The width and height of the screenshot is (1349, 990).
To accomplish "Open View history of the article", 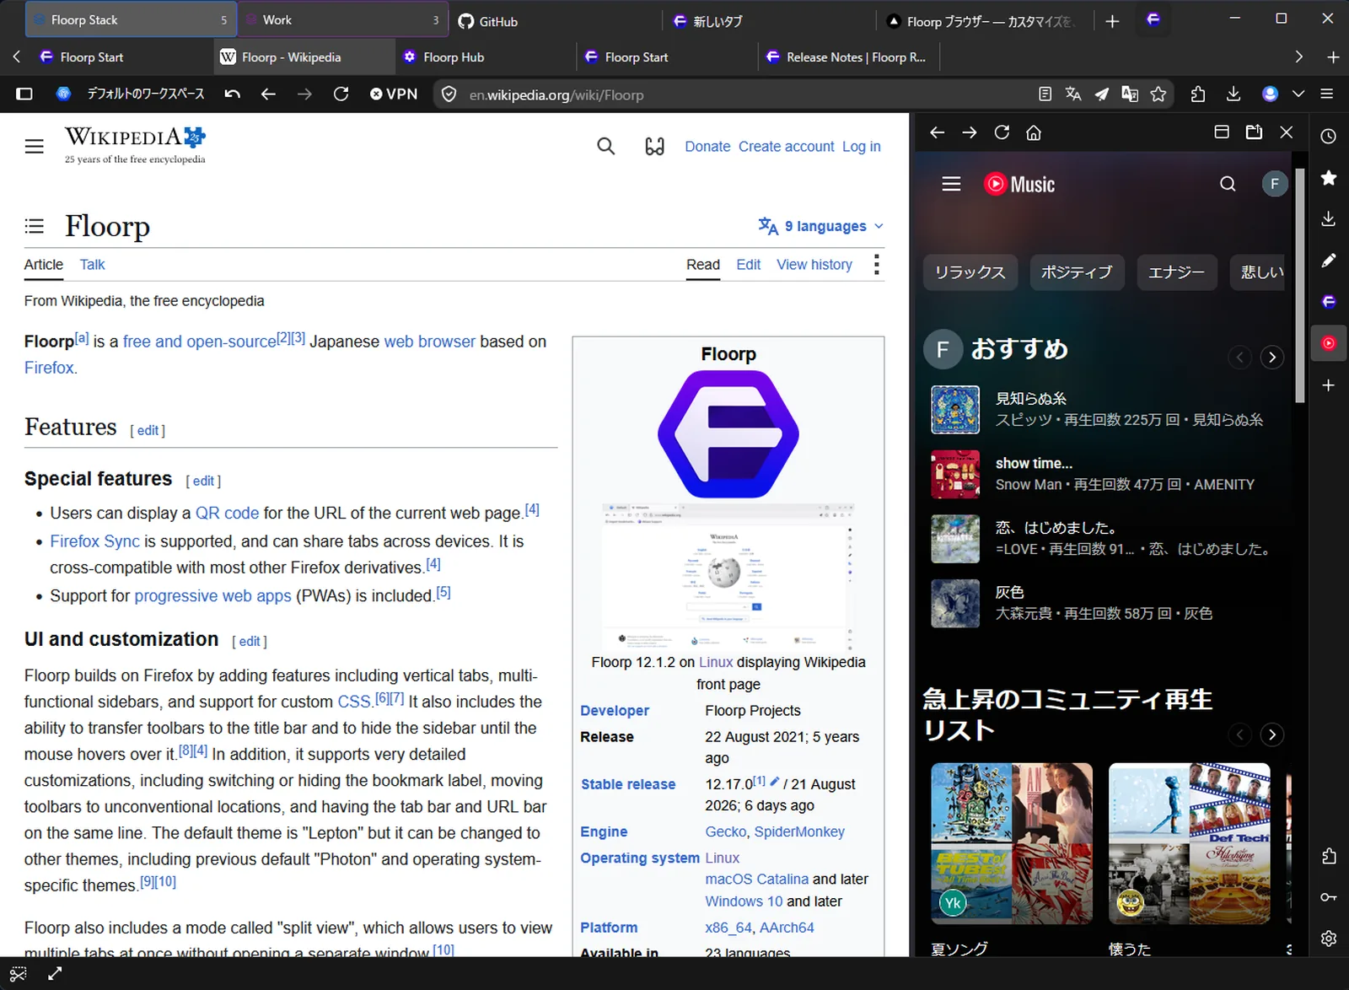I will pyautogui.click(x=814, y=265).
